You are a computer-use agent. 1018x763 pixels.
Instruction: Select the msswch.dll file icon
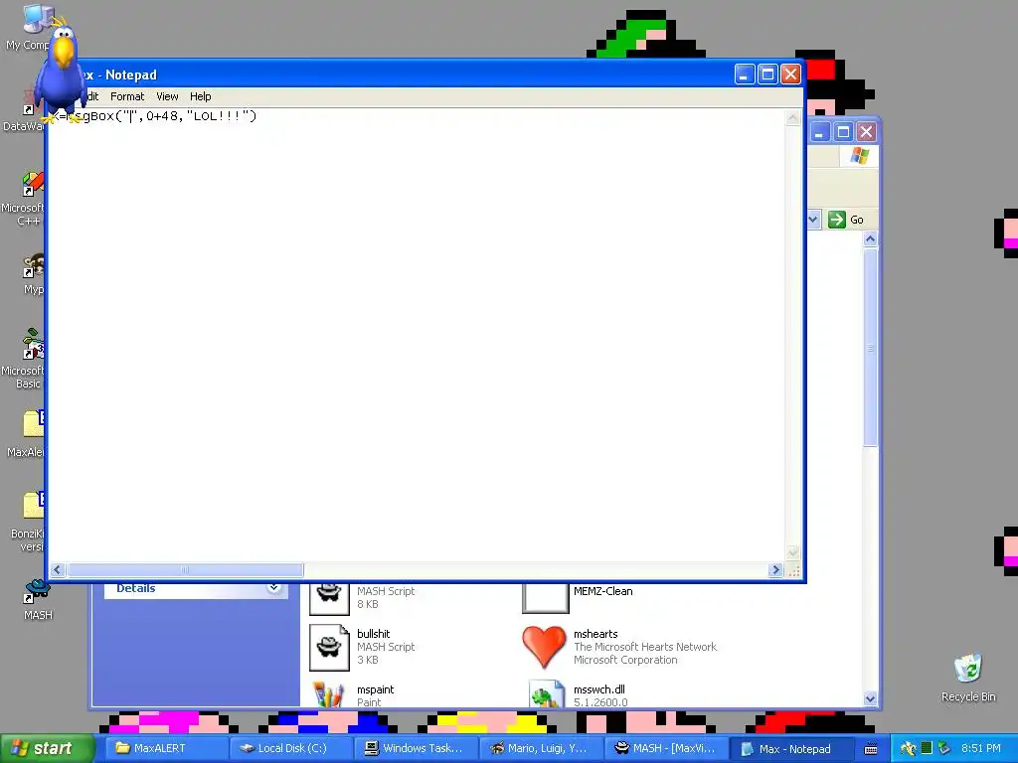(x=546, y=693)
